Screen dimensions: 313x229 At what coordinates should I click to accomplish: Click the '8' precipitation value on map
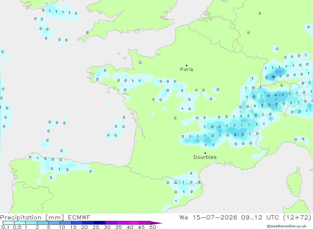tap(274, 77)
